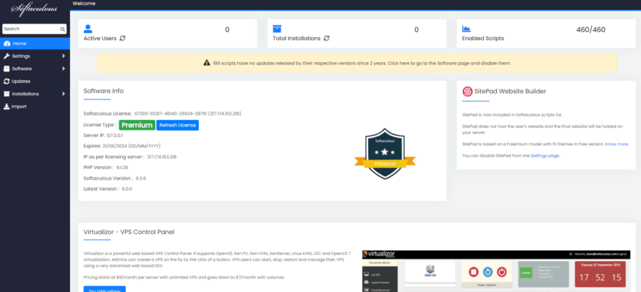
Task: Expand the Settings submenu chevron
Action: click(x=63, y=56)
